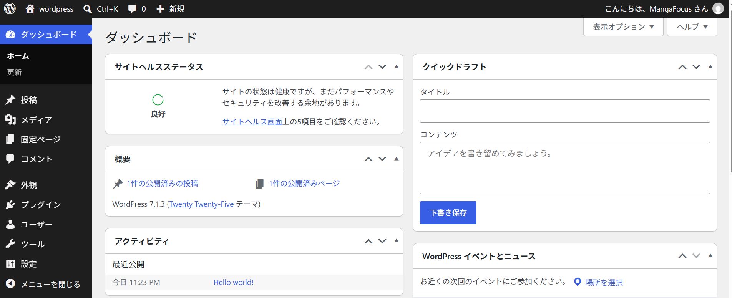
Task: Open the 1件の公開済みページ link
Action: [304, 184]
